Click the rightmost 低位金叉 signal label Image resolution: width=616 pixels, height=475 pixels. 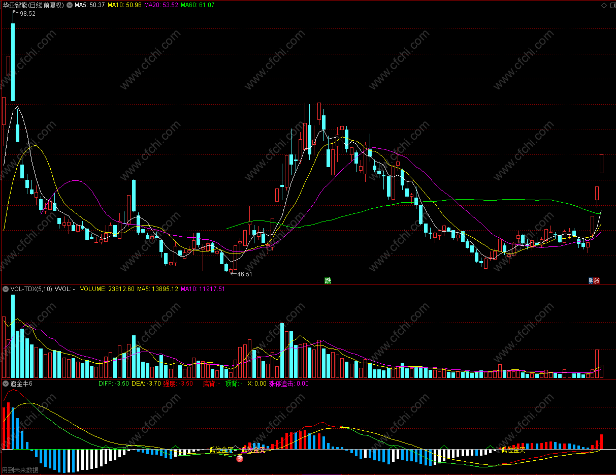pos(513,450)
